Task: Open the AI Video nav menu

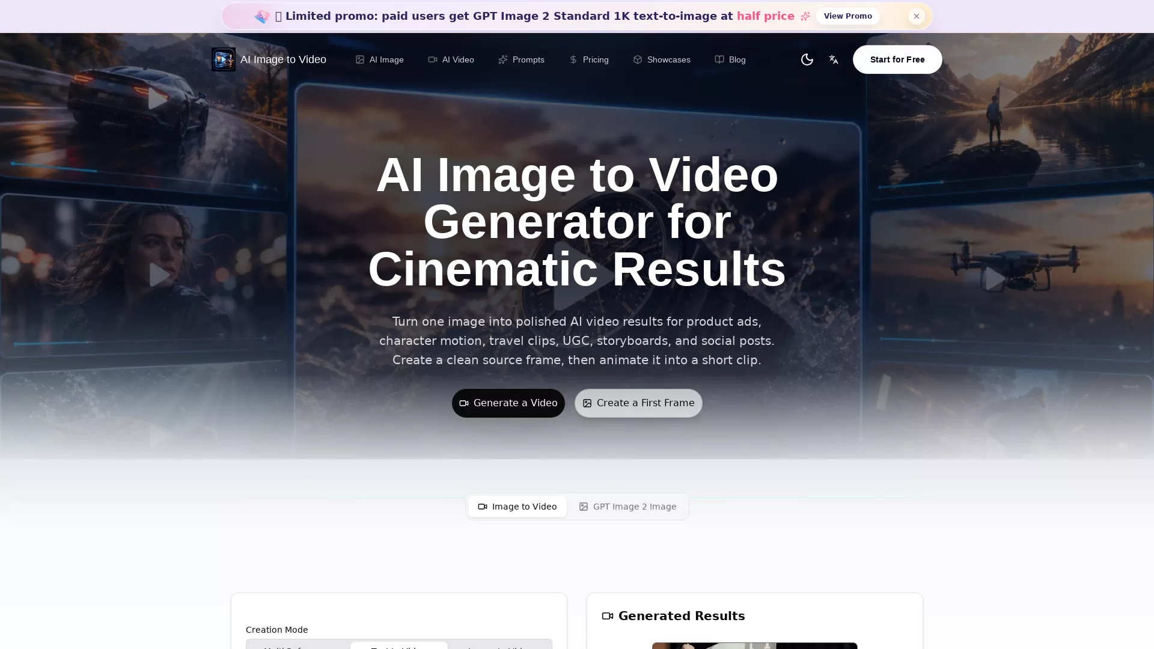Action: point(451,59)
